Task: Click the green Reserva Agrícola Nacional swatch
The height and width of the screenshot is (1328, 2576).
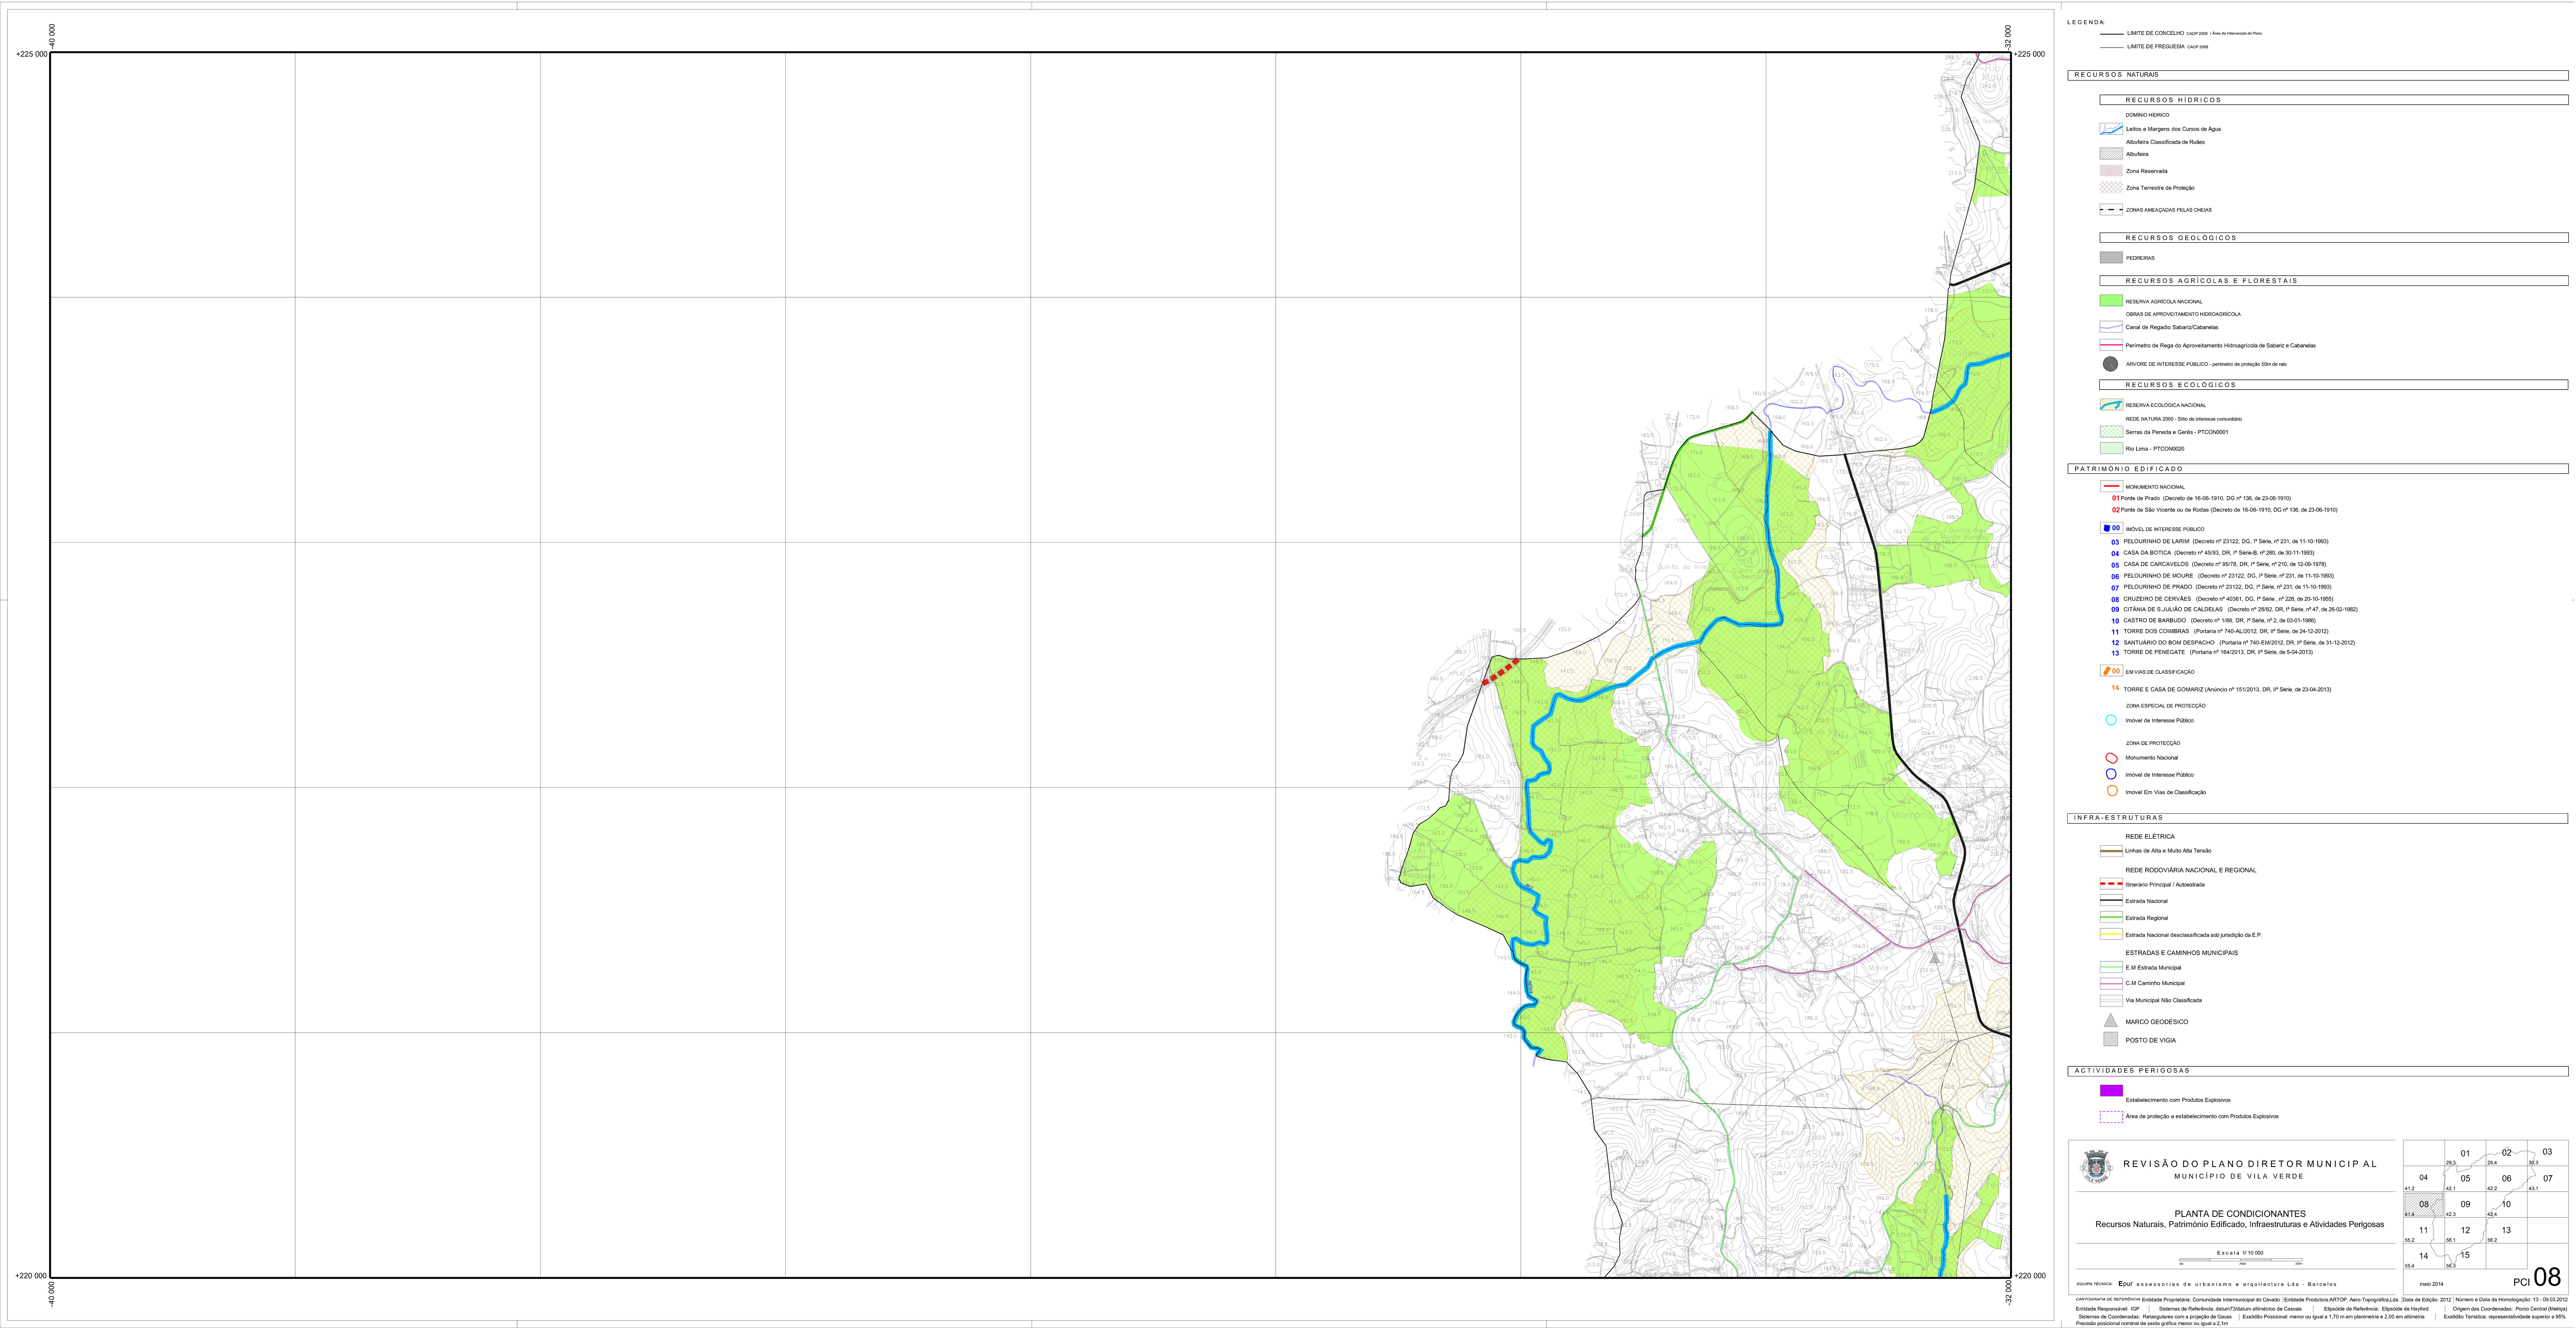Action: (2111, 301)
